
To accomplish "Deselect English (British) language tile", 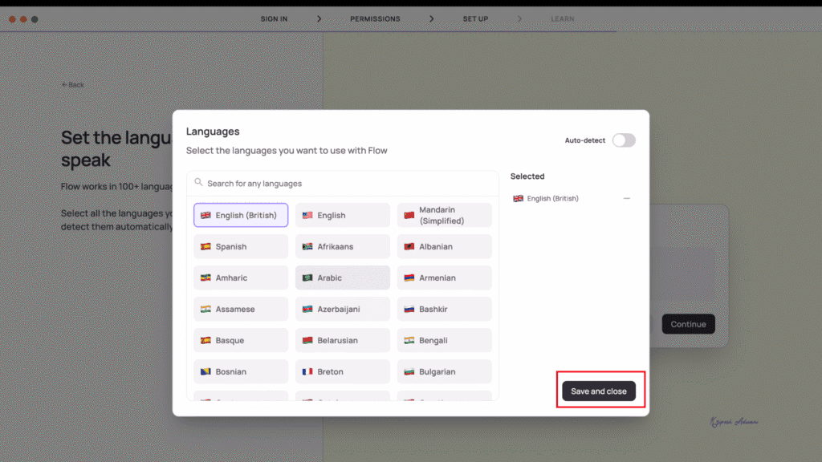I will click(241, 215).
